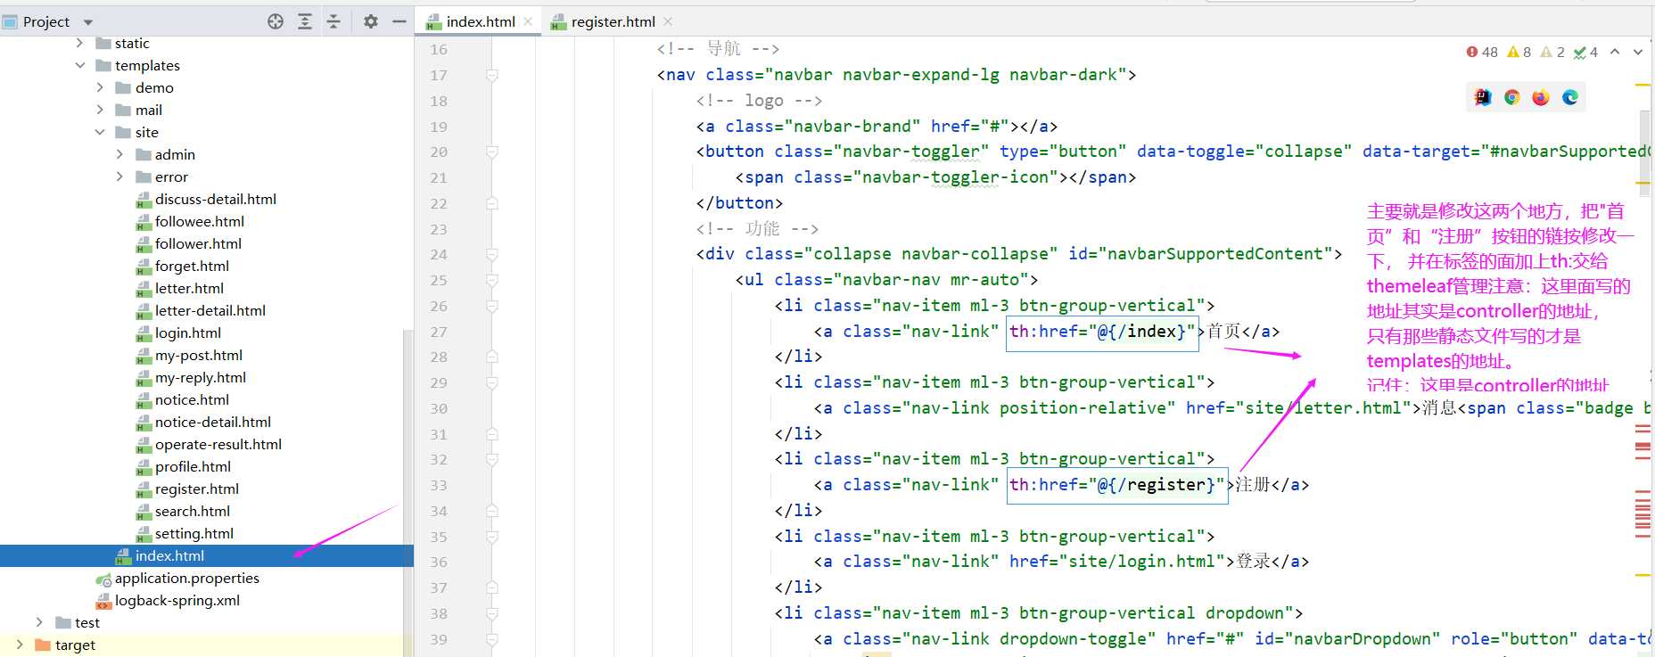Expand the static folder

tap(79, 43)
